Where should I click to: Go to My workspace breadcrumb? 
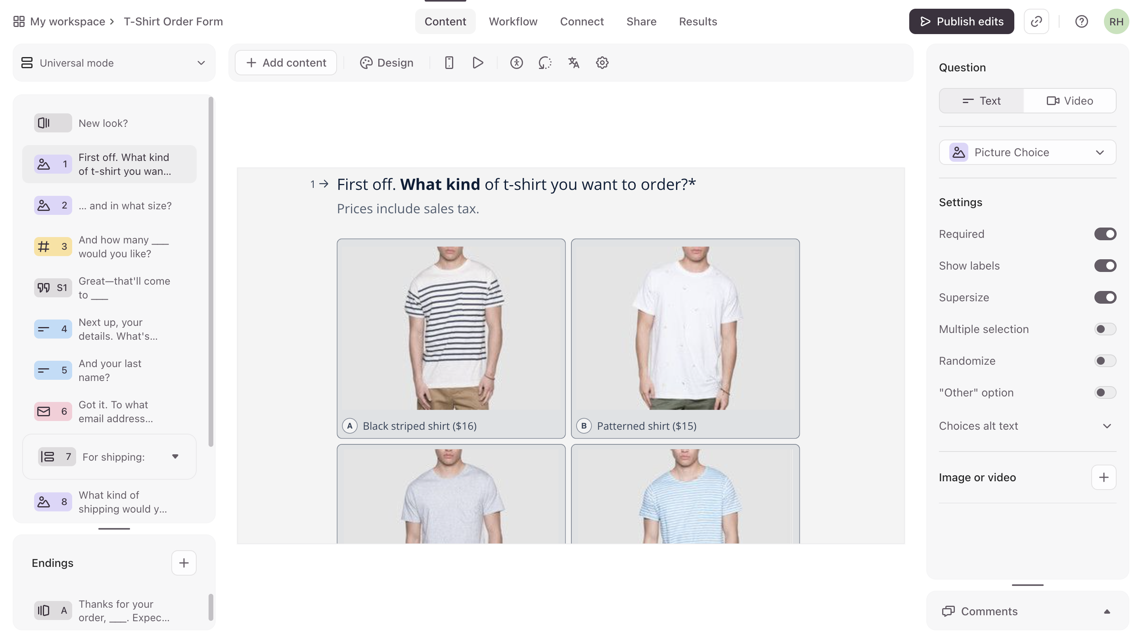click(67, 21)
